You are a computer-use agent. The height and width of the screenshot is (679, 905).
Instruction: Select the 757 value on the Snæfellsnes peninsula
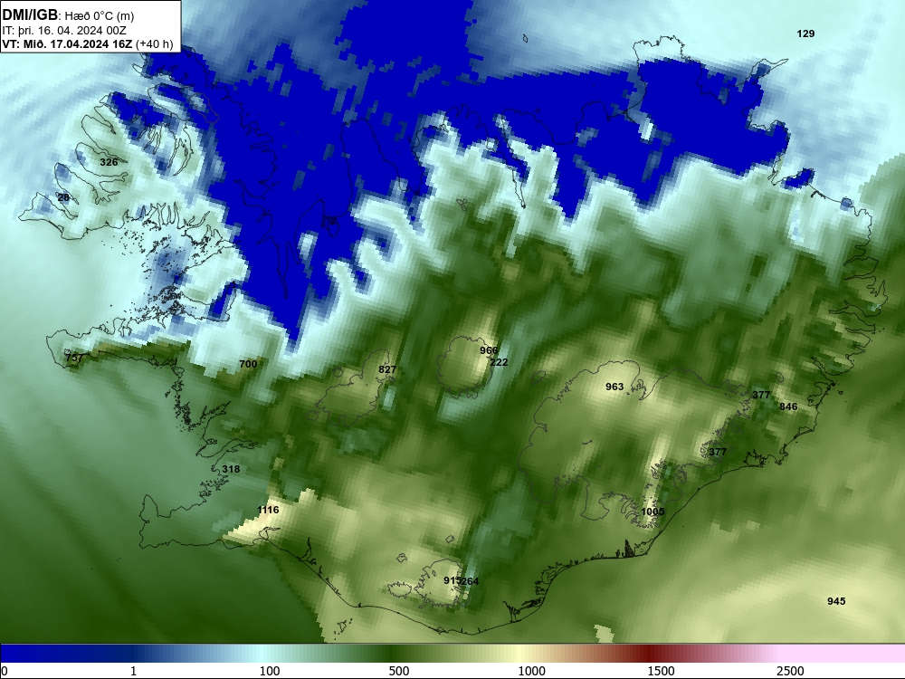[x=74, y=358]
